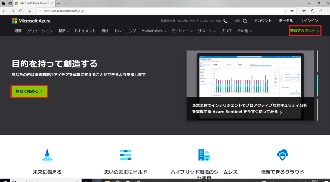Open the ドキュメント menu item

(85, 31)
